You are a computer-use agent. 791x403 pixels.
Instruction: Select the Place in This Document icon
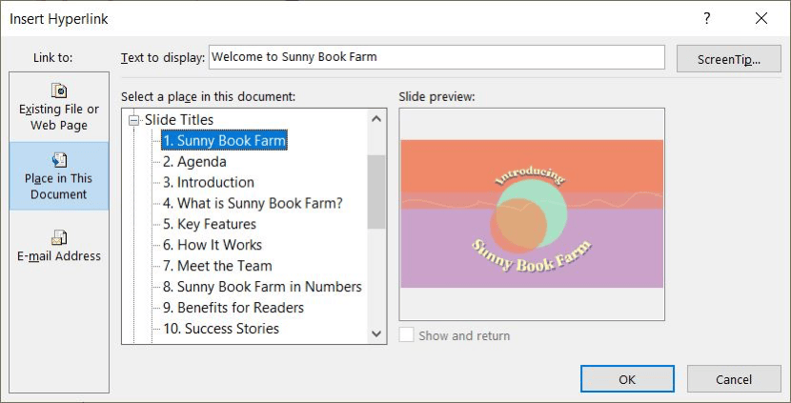pyautogui.click(x=59, y=160)
